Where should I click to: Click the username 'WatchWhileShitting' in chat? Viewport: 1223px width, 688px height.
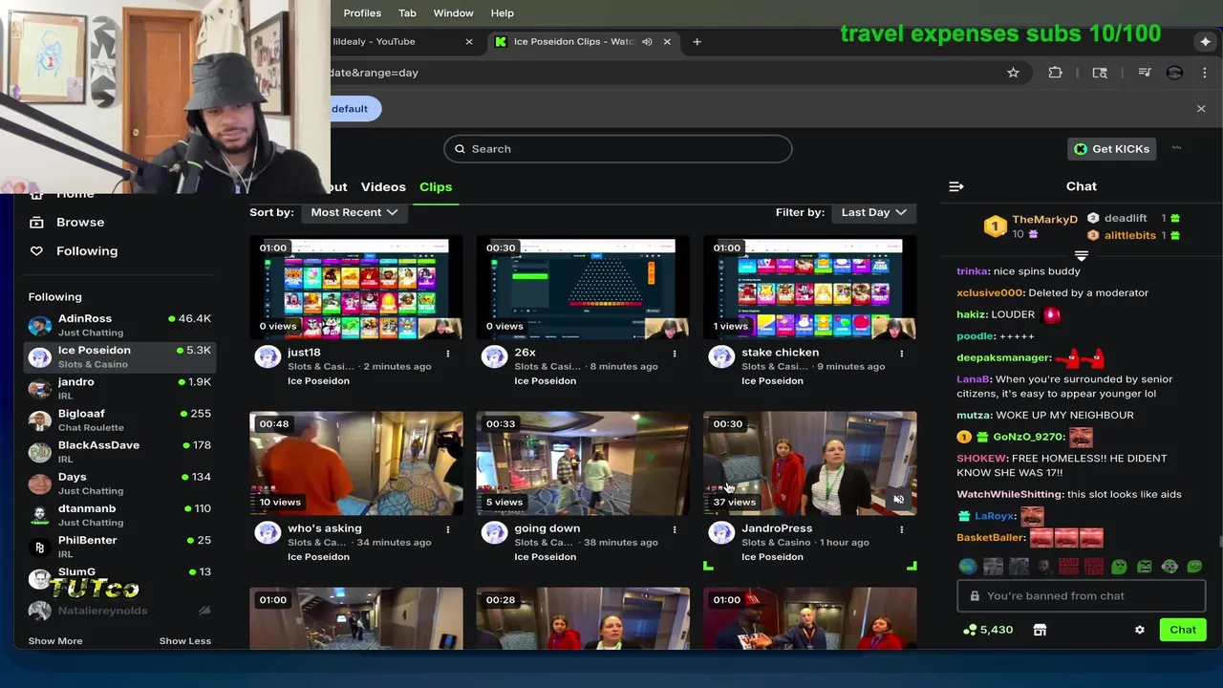pos(1010,494)
